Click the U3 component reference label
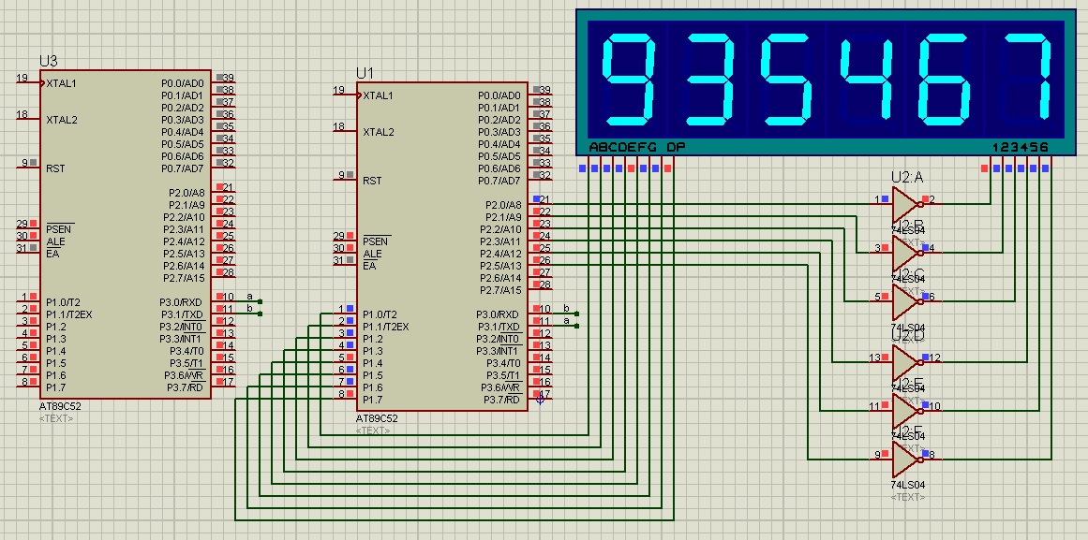Screen dimensions: 1088x540 [x=49, y=61]
